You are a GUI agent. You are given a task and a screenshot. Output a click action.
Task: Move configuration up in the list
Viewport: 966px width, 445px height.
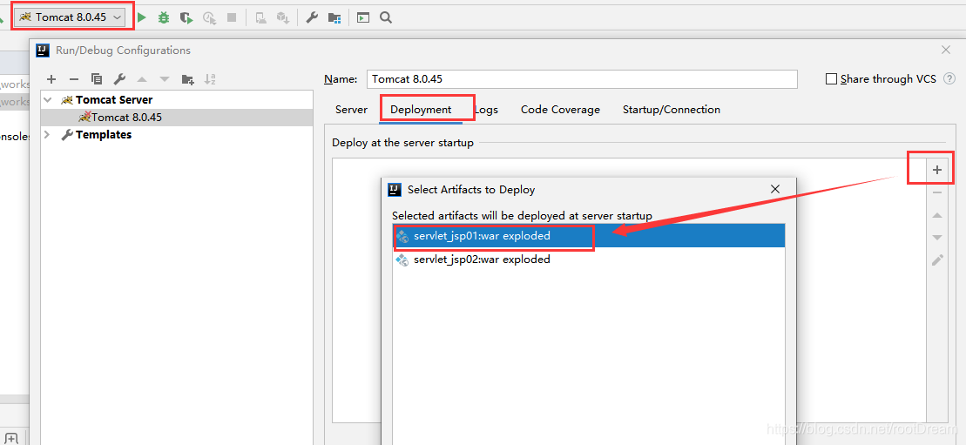point(142,79)
